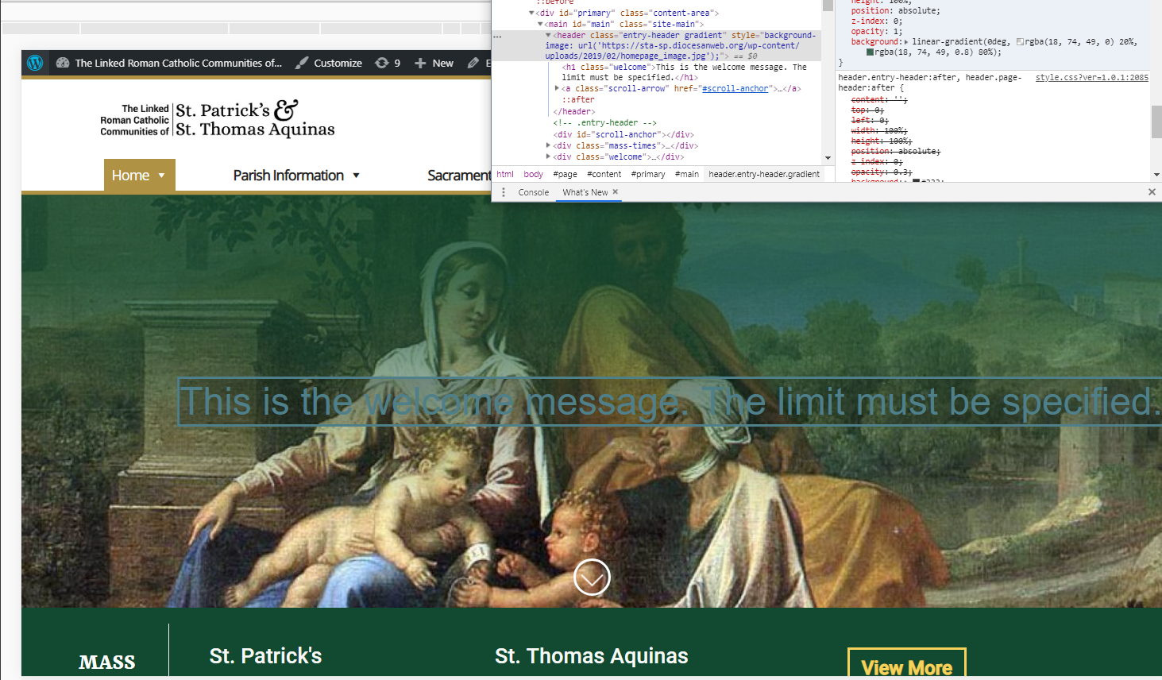Click the green rgba(18, 74, 49, 0.8) color swatch
The width and height of the screenshot is (1162, 680).
point(870,52)
